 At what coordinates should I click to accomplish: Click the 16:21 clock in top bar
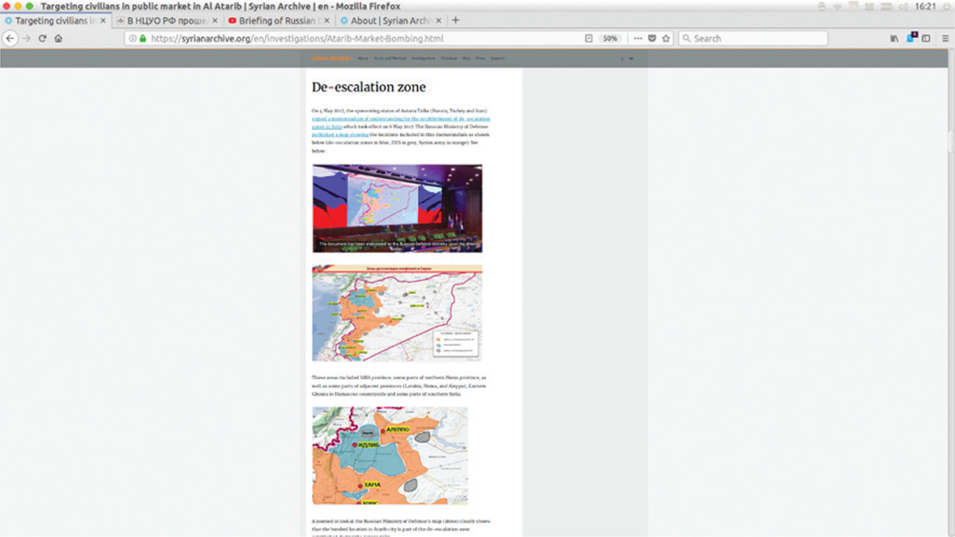pyautogui.click(x=925, y=6)
